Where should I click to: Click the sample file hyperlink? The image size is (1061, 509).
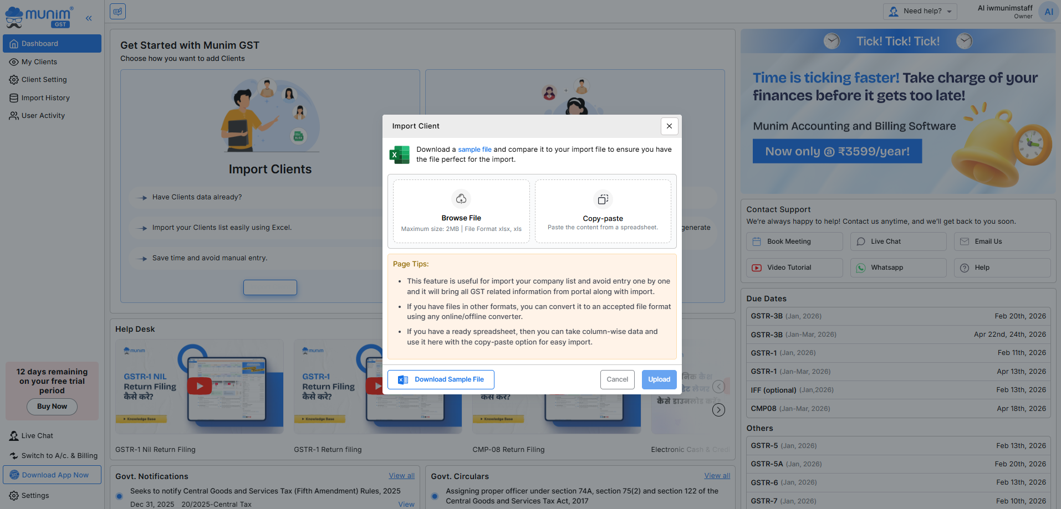475,150
